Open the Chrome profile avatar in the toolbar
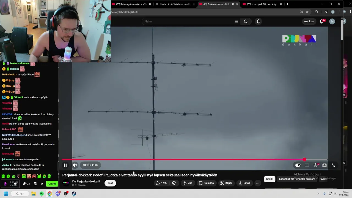Screen dimensions: 352x198 coord(333,12)
